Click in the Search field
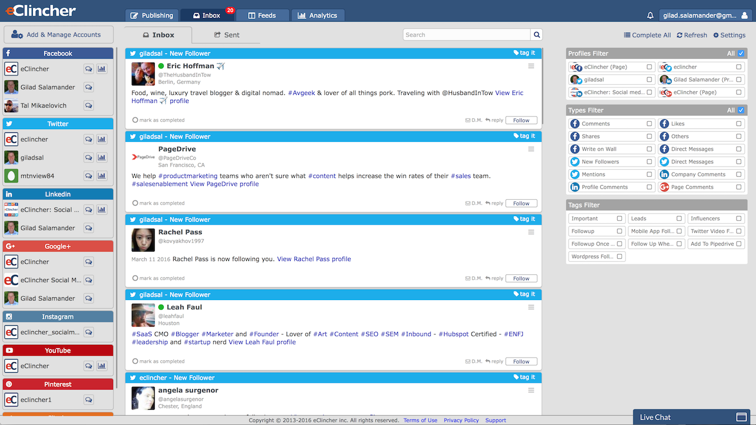The height and width of the screenshot is (425, 756). (467, 35)
